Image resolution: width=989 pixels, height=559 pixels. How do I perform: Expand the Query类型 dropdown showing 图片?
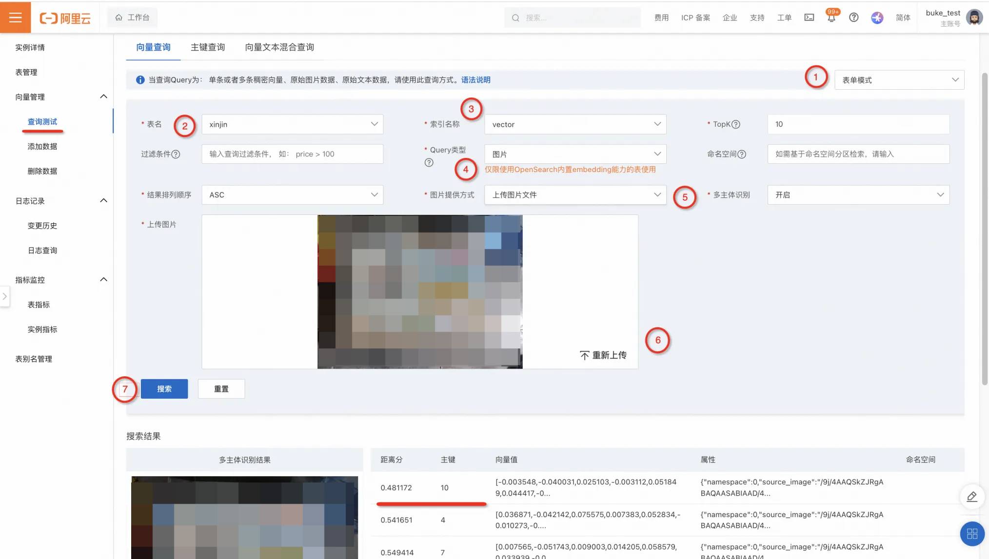click(x=575, y=154)
